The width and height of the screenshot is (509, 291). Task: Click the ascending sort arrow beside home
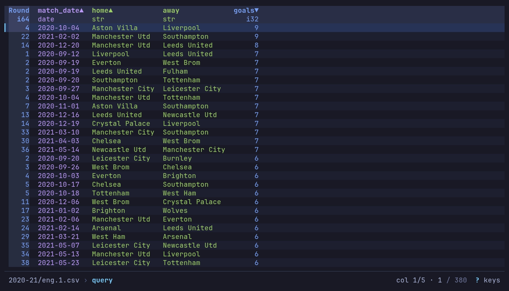point(111,10)
